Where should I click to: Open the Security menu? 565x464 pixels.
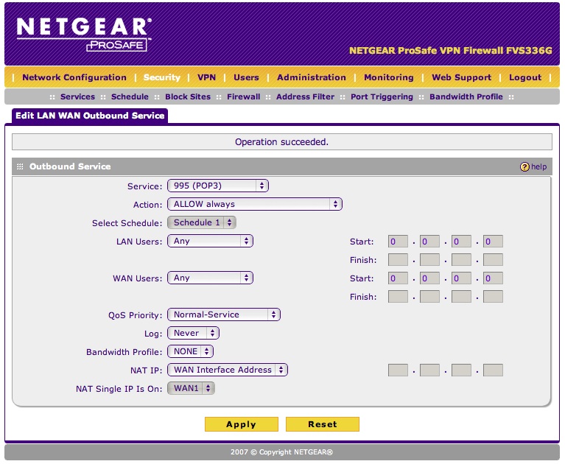click(162, 77)
